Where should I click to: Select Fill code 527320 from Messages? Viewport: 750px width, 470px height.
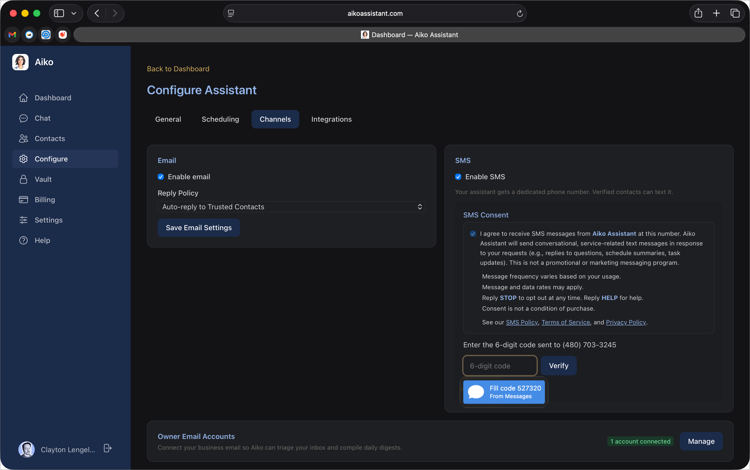click(504, 392)
